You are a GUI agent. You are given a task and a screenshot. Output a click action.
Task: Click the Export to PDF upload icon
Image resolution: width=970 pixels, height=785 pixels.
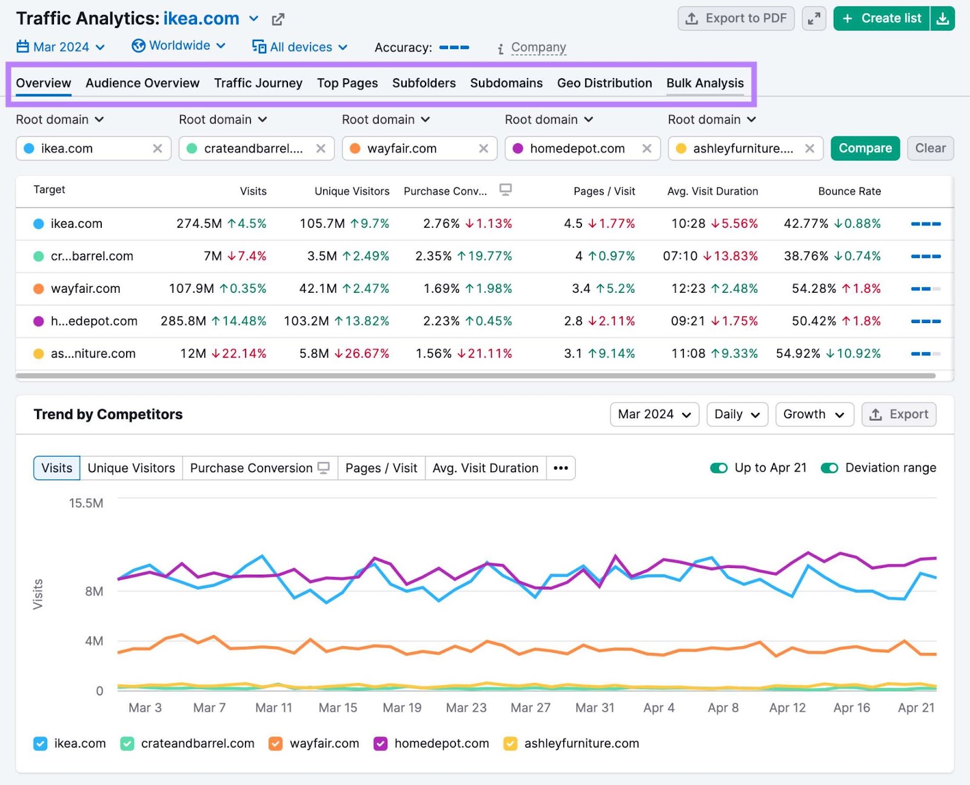692,18
